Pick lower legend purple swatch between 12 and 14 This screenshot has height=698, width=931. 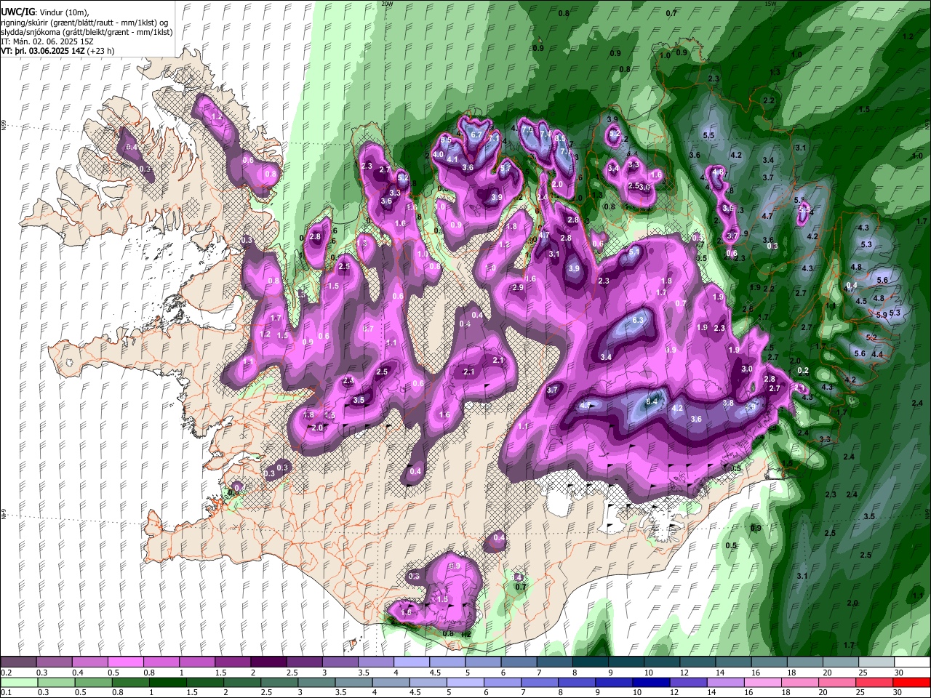tap(687, 682)
